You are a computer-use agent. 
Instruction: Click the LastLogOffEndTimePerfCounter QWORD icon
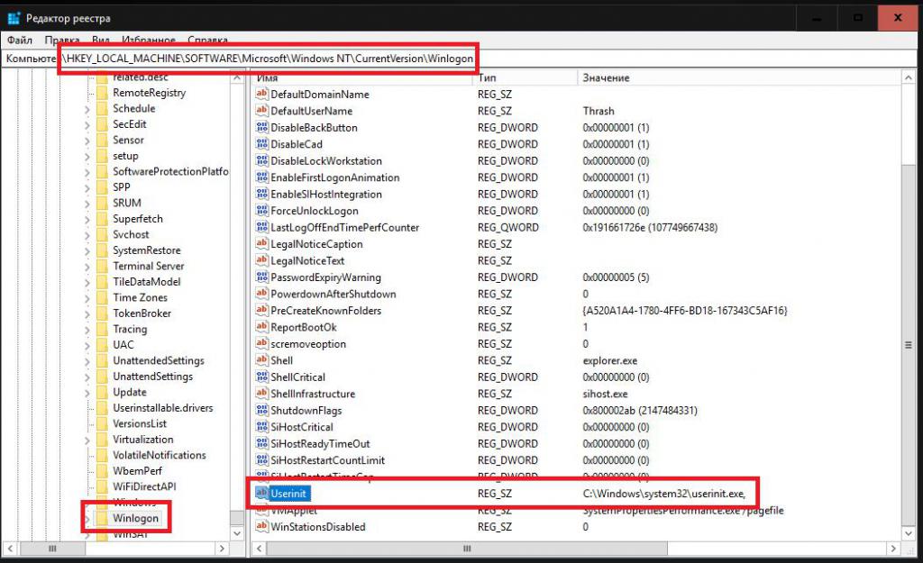tap(262, 226)
